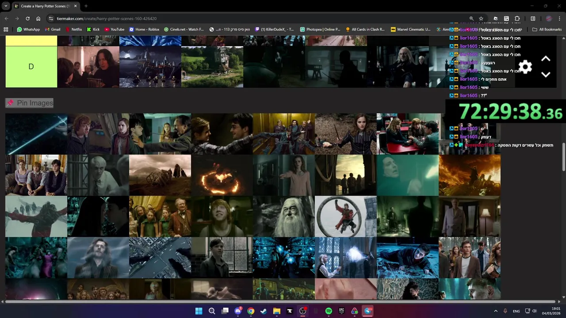Select the Lucius Malfoy image in D tier
566x318 pixels.
point(398,67)
